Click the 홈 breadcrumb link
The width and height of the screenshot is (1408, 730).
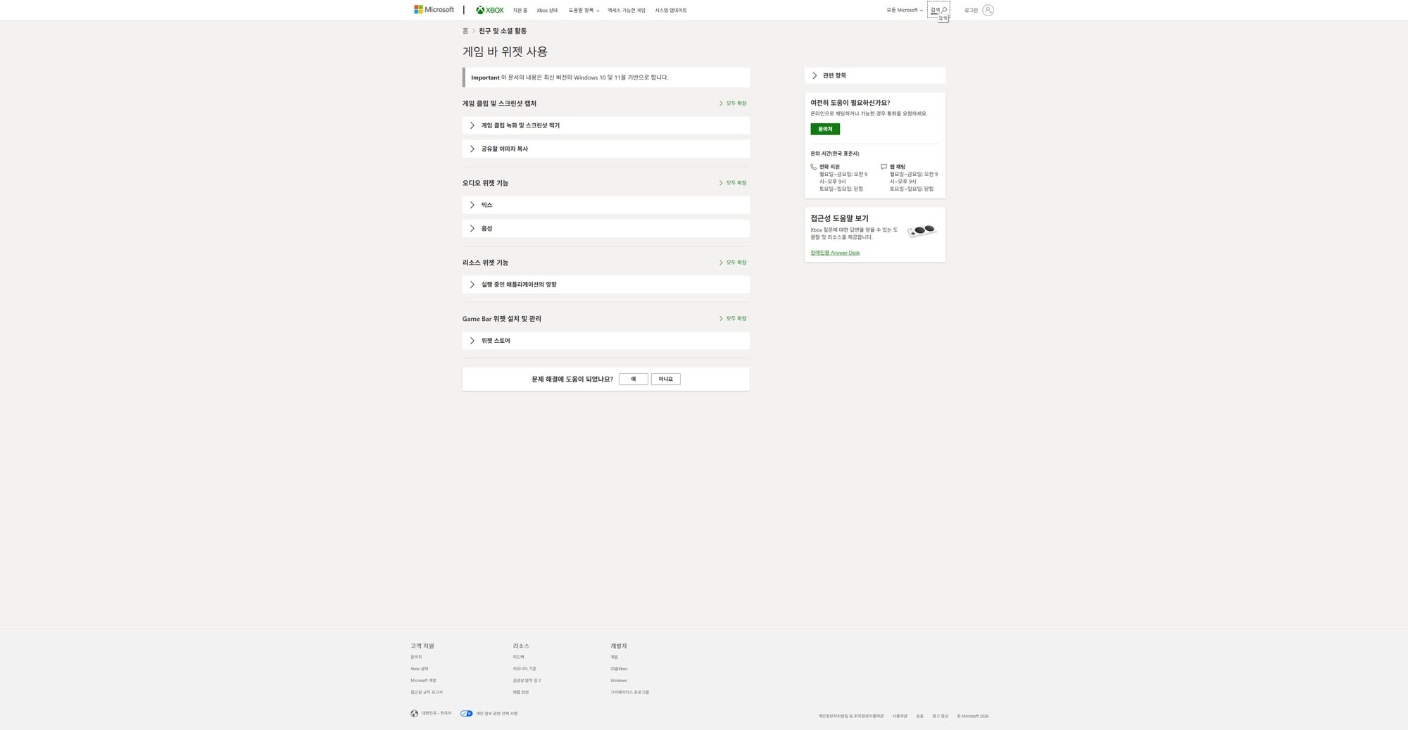(x=465, y=31)
